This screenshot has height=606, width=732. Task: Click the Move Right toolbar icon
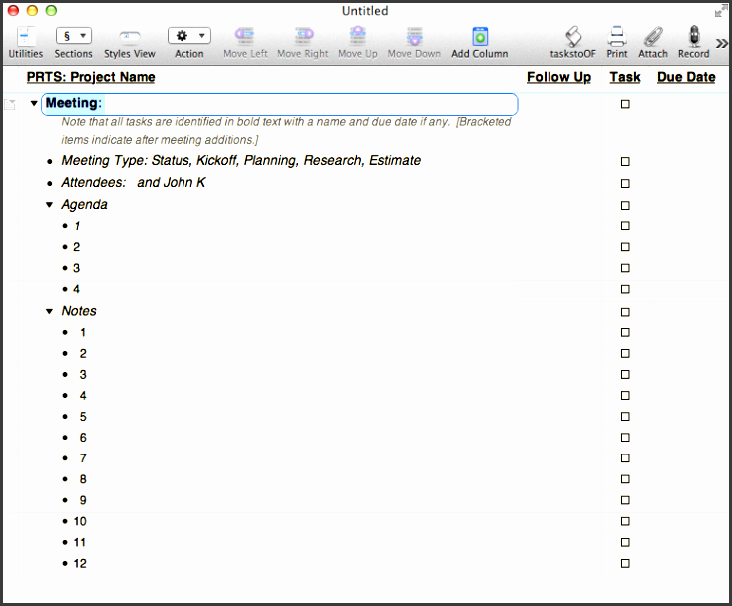tap(303, 36)
